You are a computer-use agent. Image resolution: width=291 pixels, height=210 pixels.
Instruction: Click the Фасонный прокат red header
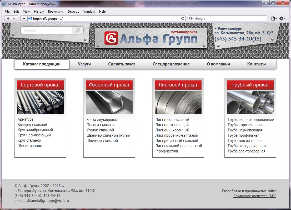[x=109, y=85]
